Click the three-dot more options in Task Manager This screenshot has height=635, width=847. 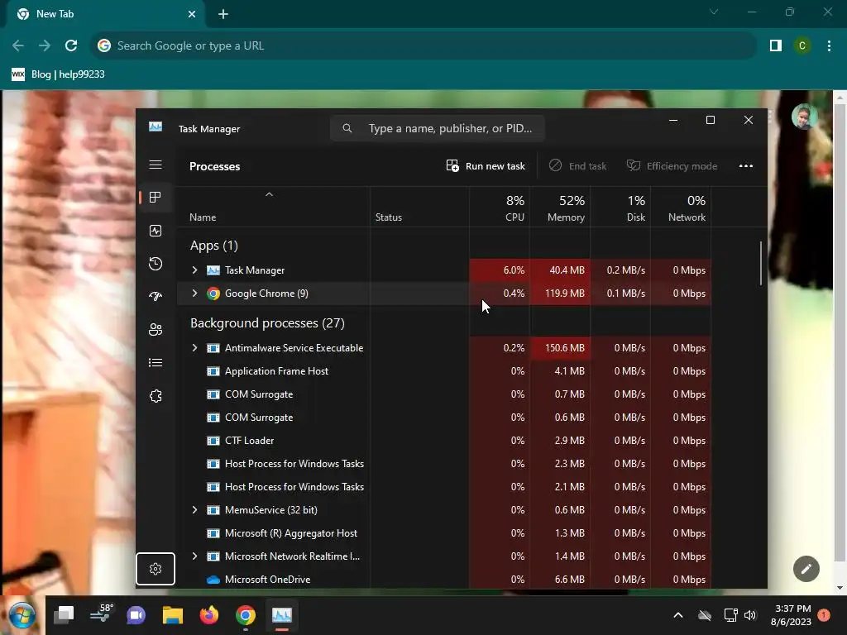pos(746,165)
